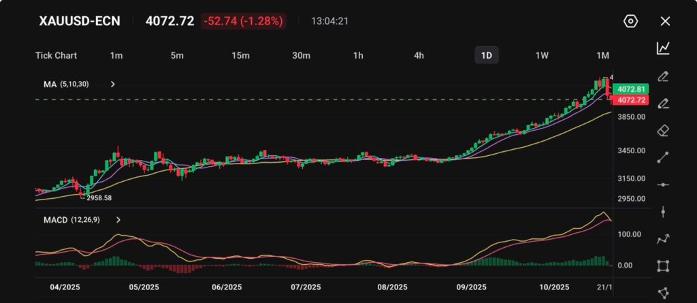The width and height of the screenshot is (697, 303).
Task: Select the 1m timeframe
Action: [116, 55]
